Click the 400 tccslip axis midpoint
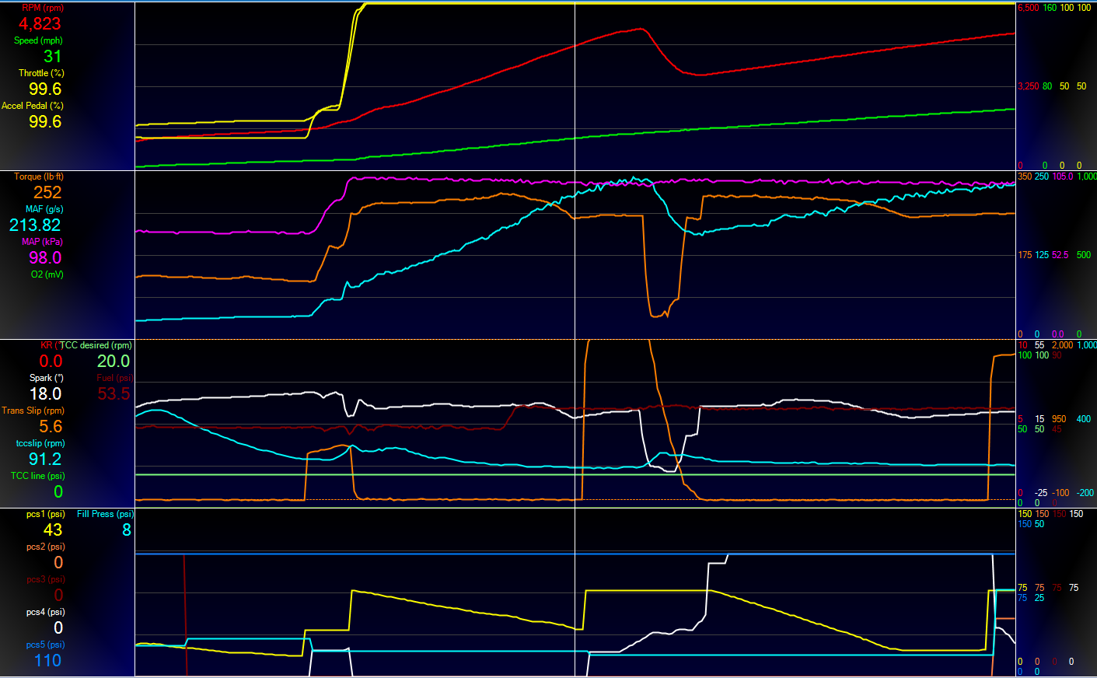The image size is (1097, 678). 1083,419
